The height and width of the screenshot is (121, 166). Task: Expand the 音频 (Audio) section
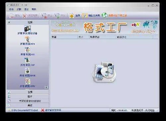coord(28,92)
